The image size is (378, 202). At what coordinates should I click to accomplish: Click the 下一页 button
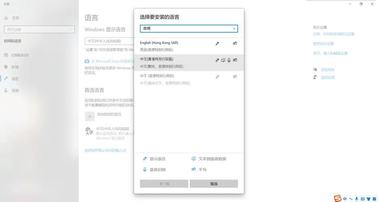(164, 184)
